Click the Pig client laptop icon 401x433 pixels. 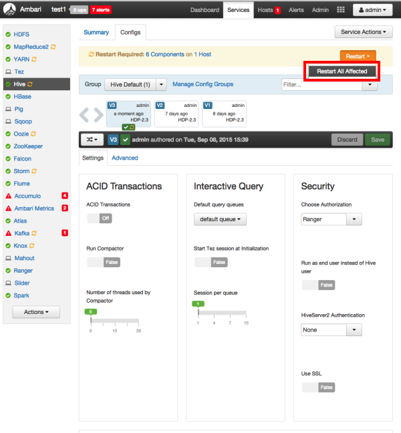click(9, 109)
